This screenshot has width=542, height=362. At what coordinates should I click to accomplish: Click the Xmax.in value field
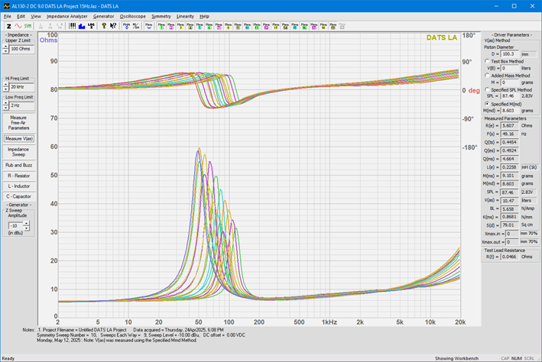(x=512, y=234)
